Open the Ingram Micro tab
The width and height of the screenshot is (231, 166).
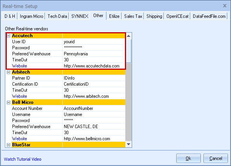32,16
